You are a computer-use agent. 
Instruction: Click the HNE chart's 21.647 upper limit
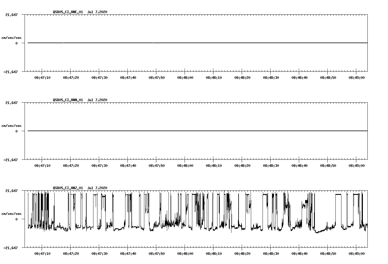click(x=11, y=15)
